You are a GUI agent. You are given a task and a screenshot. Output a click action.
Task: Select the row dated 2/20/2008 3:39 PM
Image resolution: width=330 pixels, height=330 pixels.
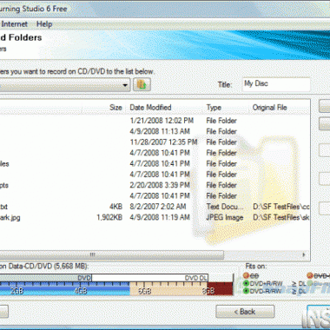(x=155, y=185)
